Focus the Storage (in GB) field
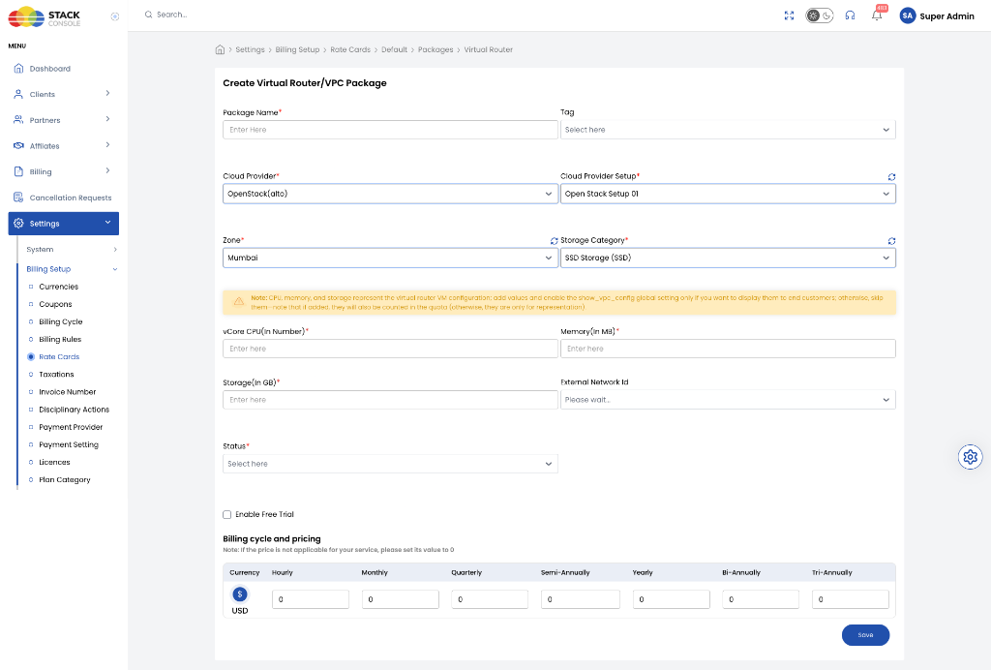 tap(390, 400)
